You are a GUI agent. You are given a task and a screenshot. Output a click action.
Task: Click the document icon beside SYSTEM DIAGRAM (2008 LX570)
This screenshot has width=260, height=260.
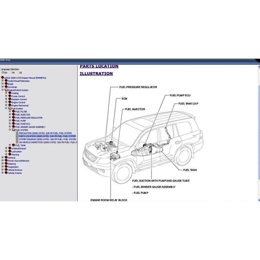17,139
